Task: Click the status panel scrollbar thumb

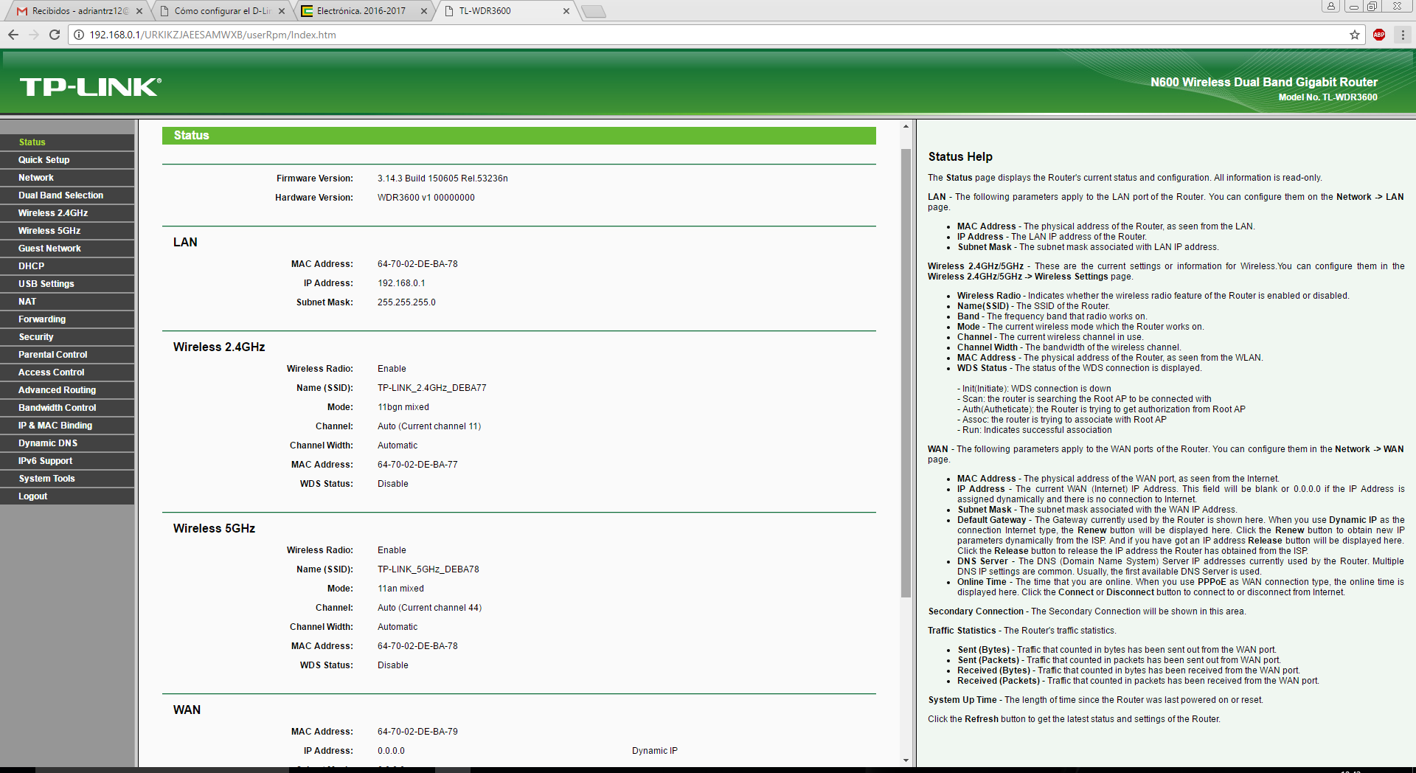Action: tap(906, 373)
